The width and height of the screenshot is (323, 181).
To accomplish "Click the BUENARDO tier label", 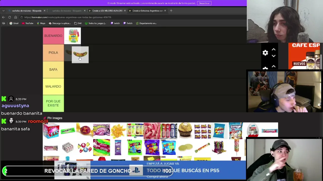I will (53, 36).
